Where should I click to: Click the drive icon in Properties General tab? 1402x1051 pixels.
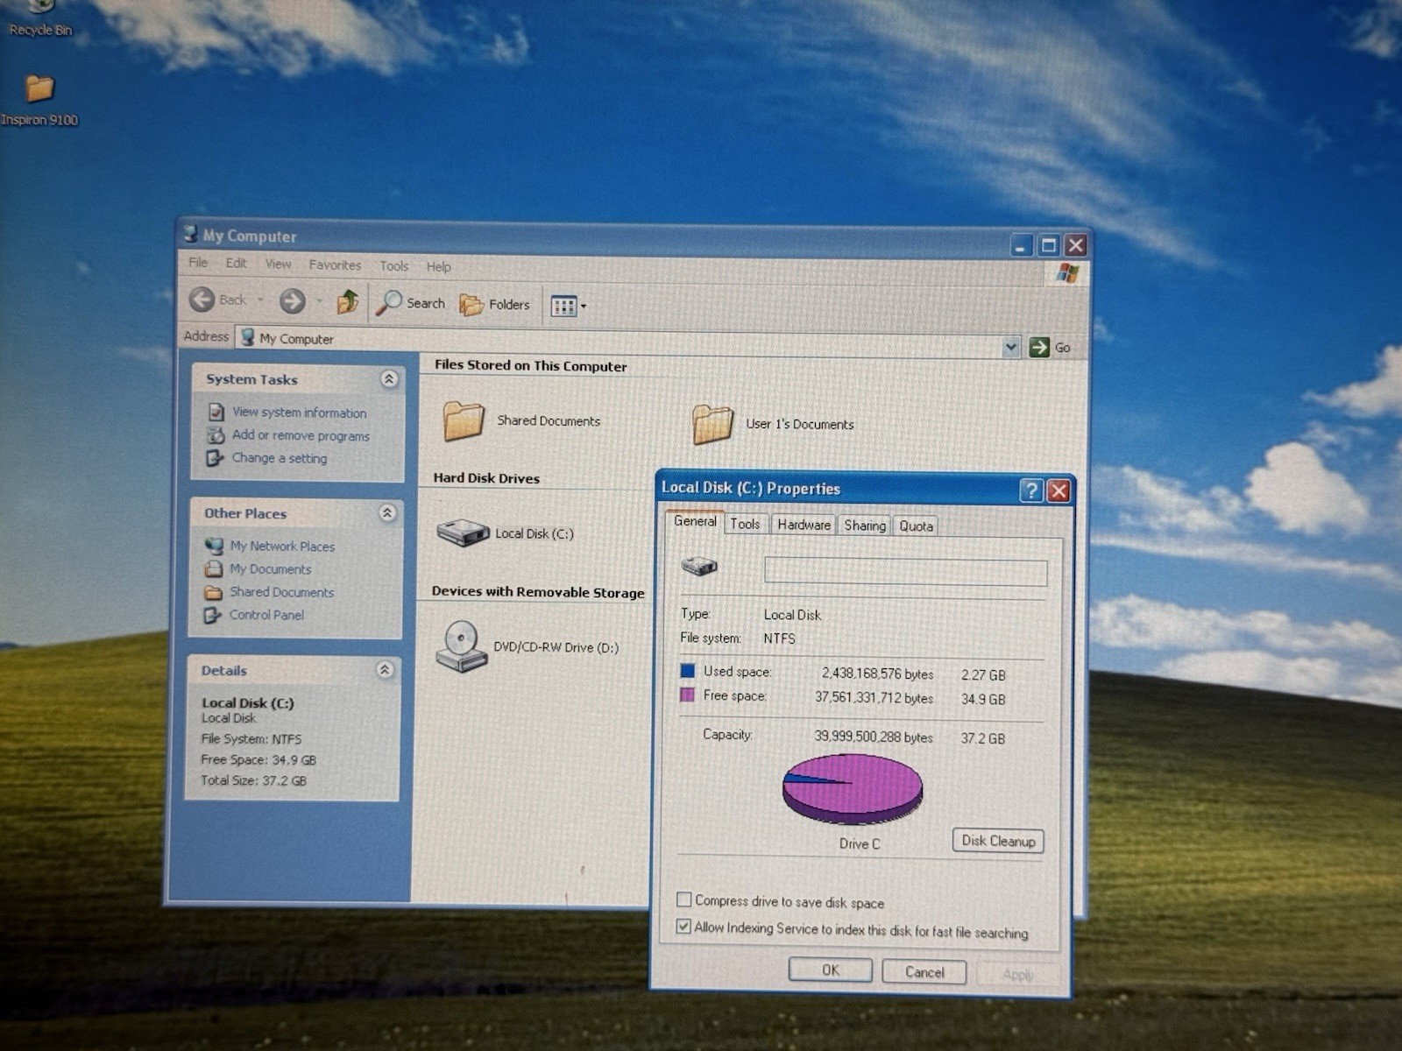click(699, 566)
